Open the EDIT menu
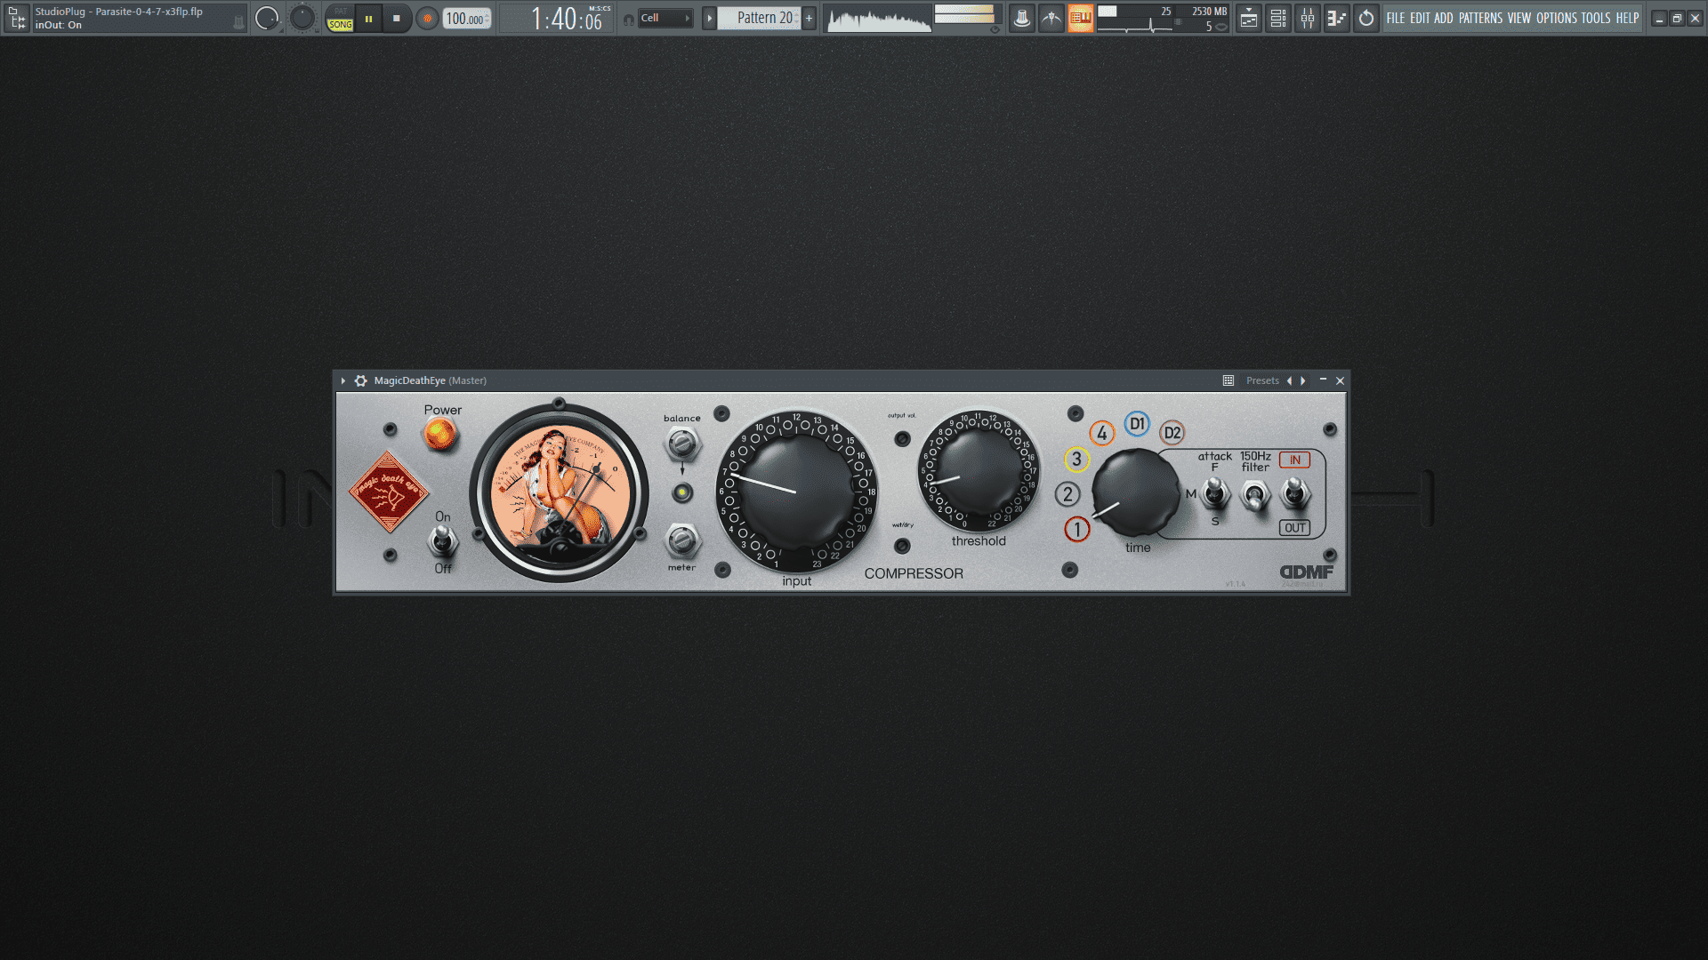 1419,18
